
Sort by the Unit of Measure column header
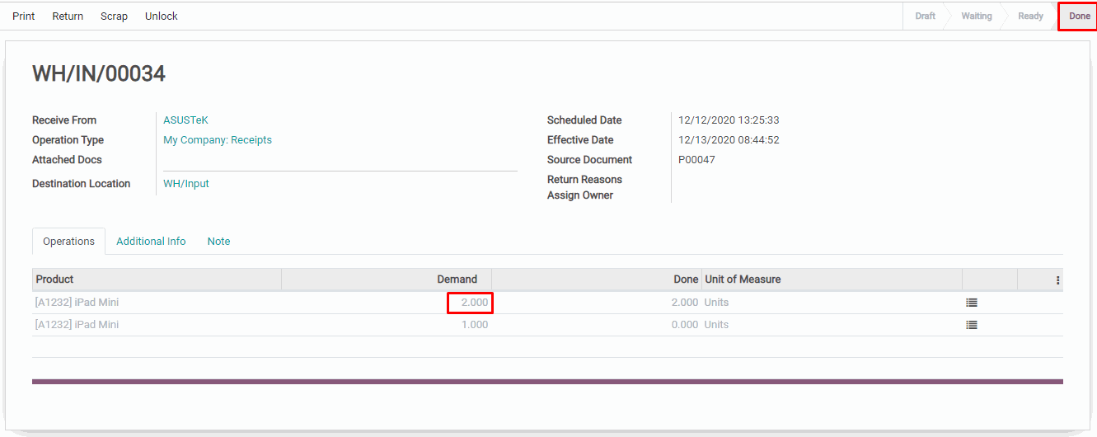pyautogui.click(x=743, y=280)
